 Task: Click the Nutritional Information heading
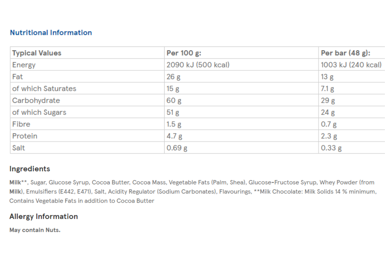(x=51, y=33)
